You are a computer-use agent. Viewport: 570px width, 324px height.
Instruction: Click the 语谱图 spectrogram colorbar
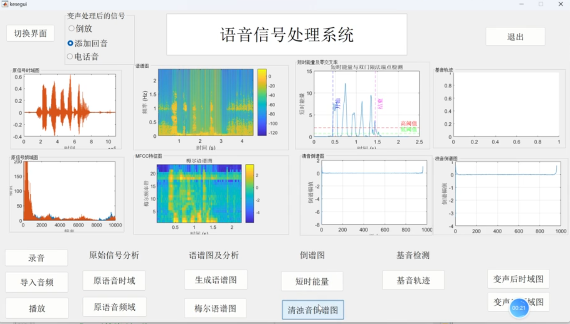(262, 102)
